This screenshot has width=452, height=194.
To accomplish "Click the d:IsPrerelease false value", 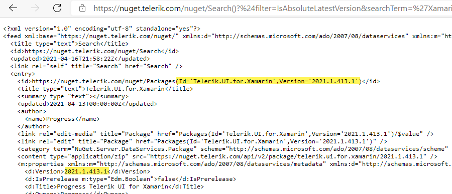I will point(164,179).
